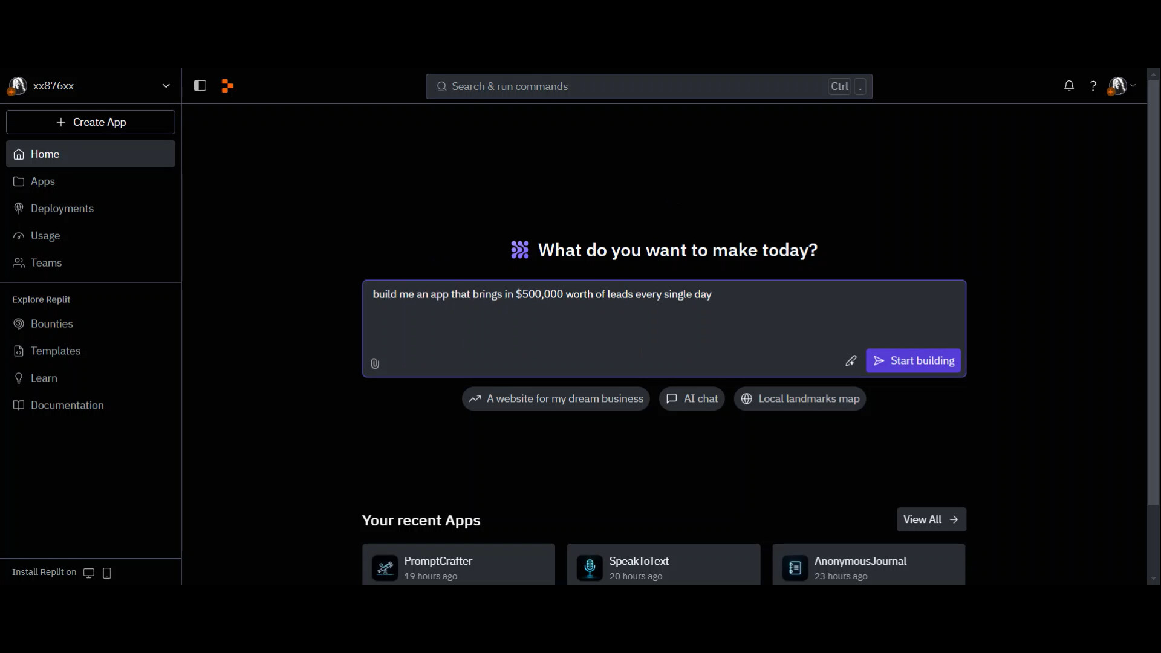Click the improve prompt wand icon

[851, 361]
